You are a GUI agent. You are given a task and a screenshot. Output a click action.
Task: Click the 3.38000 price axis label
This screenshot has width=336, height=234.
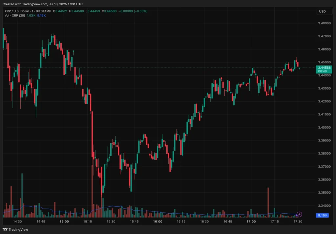324,153
